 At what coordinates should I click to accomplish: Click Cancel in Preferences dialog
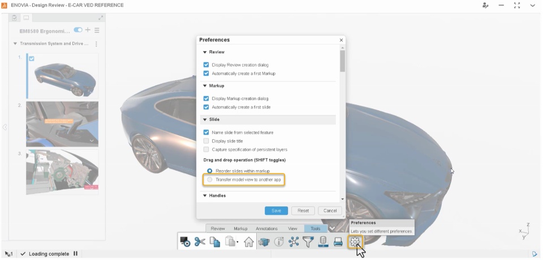(330, 210)
